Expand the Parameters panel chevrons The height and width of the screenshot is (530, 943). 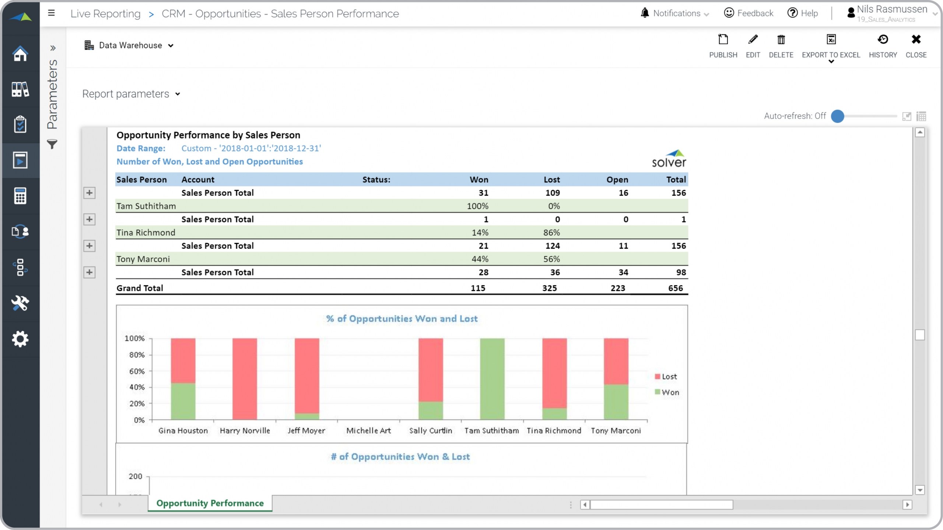(53, 48)
